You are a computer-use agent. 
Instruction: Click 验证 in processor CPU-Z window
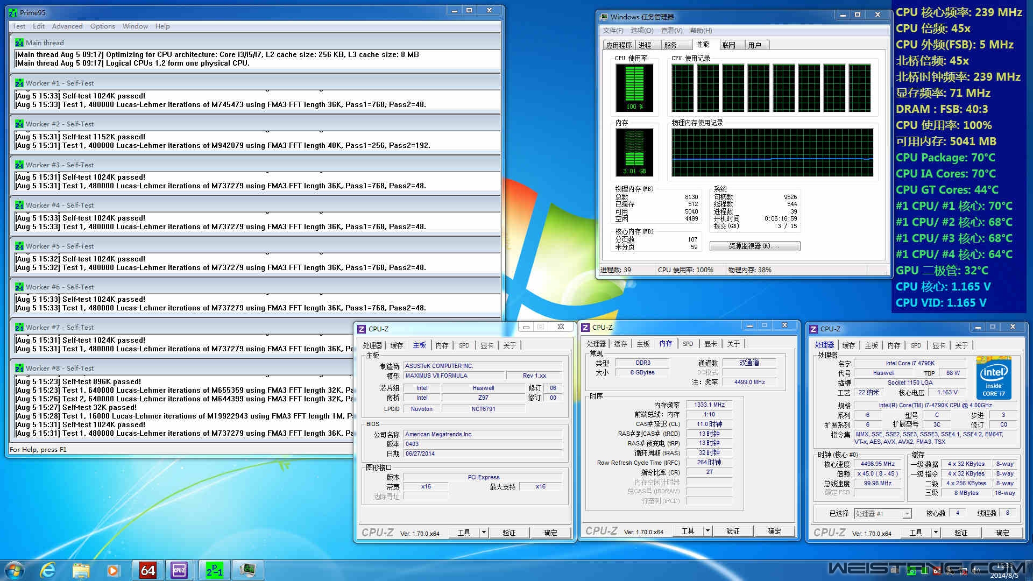point(961,533)
